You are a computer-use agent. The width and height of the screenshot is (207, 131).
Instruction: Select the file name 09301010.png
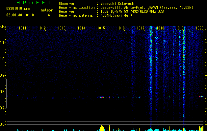(18, 9)
